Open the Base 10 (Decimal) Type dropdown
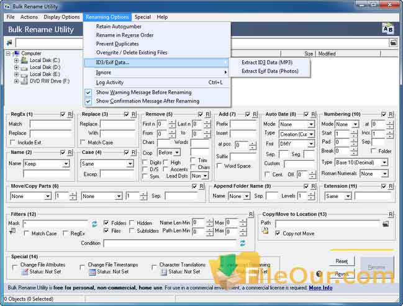Viewport: 403px width, 306px height. point(361,163)
